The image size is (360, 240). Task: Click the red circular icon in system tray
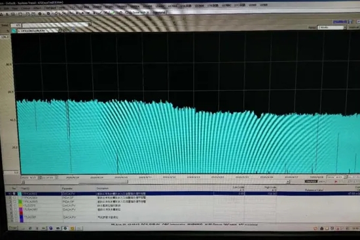point(315,228)
